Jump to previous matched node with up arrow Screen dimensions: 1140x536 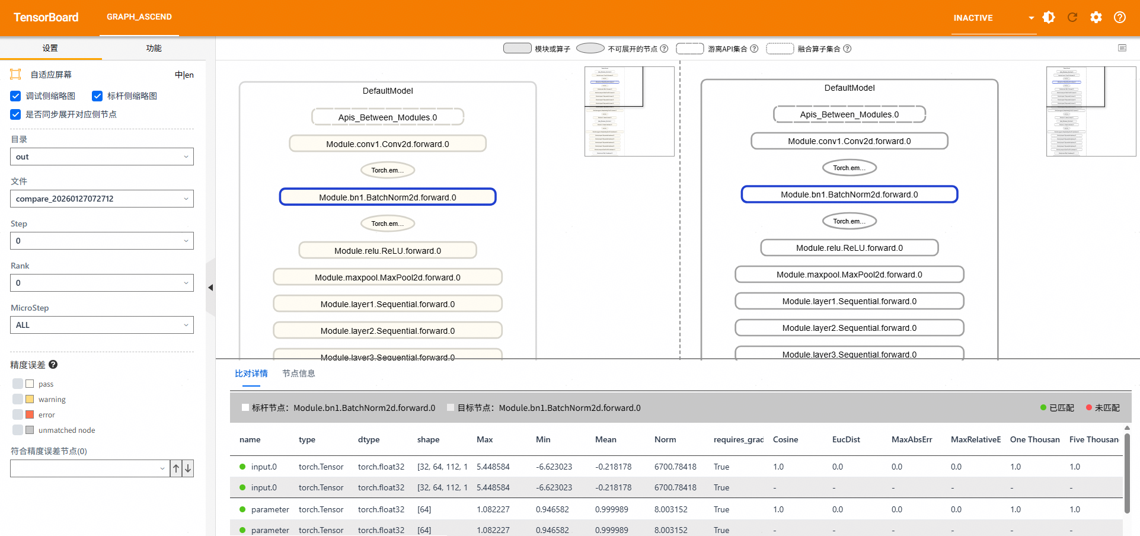click(x=176, y=468)
